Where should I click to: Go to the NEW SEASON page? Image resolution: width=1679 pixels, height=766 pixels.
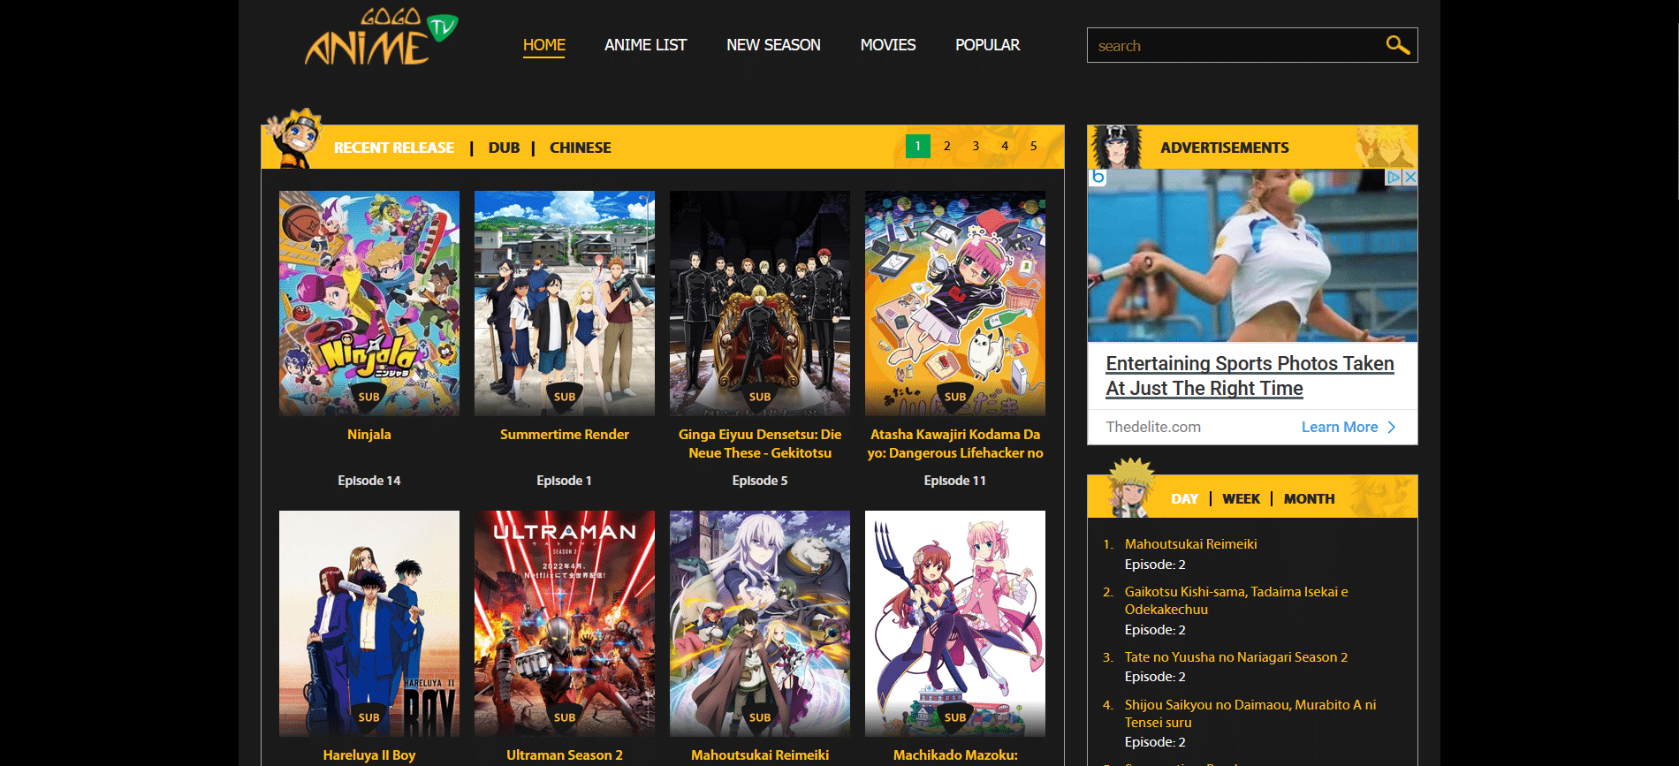[x=773, y=45]
